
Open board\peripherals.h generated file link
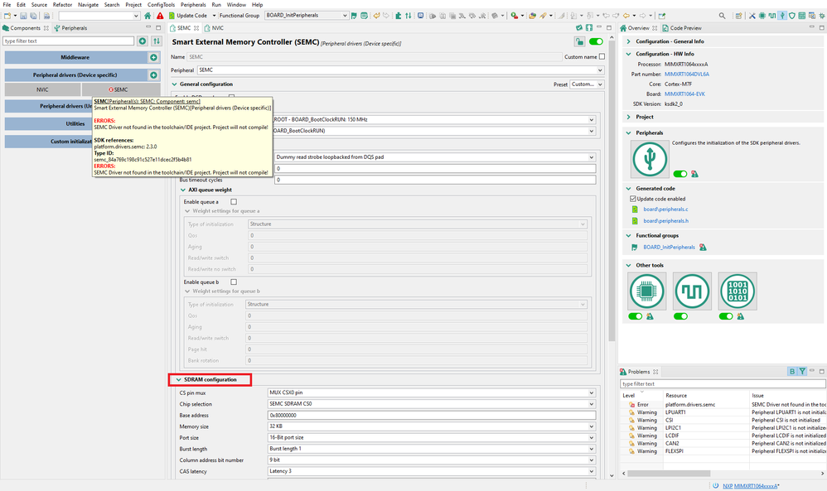[665, 221]
